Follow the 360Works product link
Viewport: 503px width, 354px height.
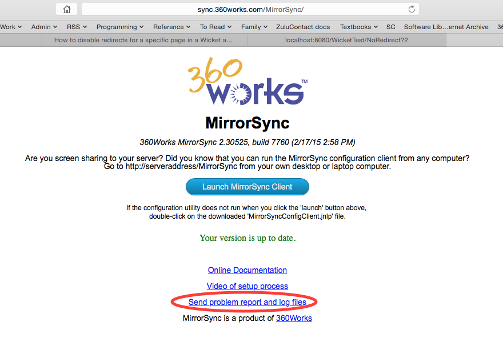click(294, 318)
